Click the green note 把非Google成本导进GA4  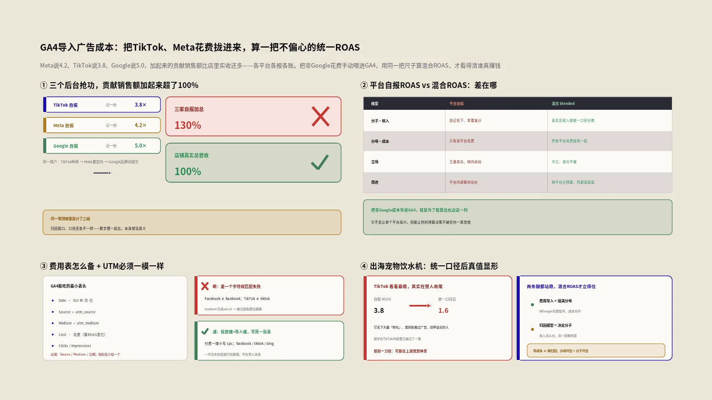click(518, 217)
